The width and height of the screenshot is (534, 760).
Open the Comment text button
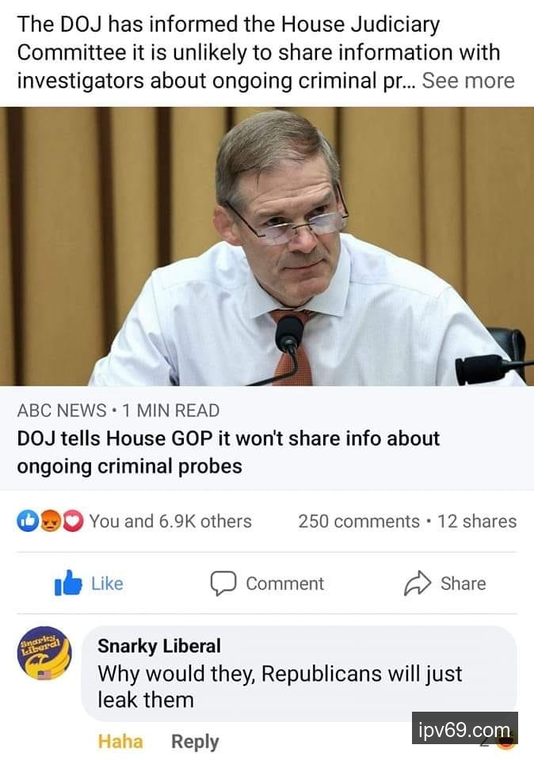pos(284,583)
